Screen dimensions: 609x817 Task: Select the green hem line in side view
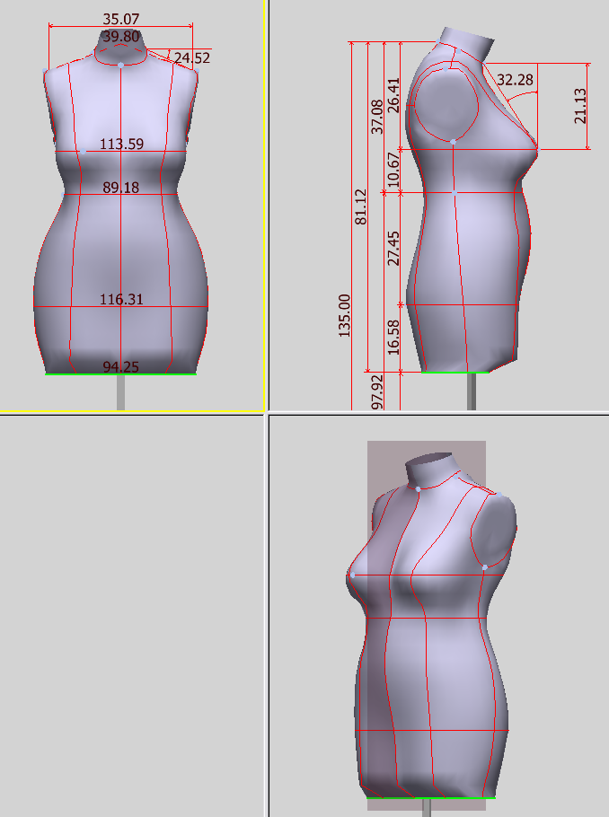455,372
